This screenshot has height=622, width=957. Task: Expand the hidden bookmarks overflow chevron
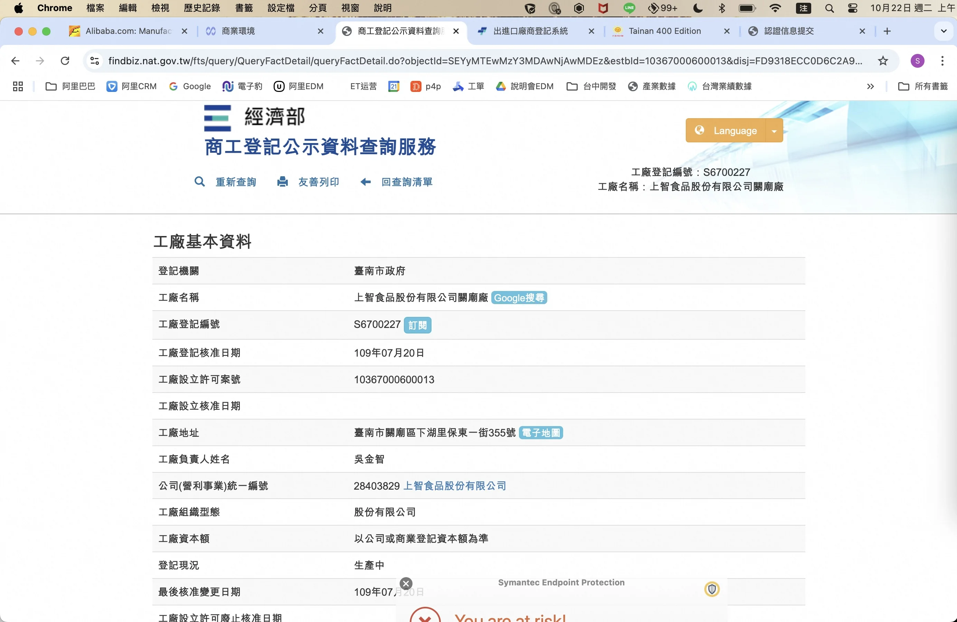pos(871,86)
